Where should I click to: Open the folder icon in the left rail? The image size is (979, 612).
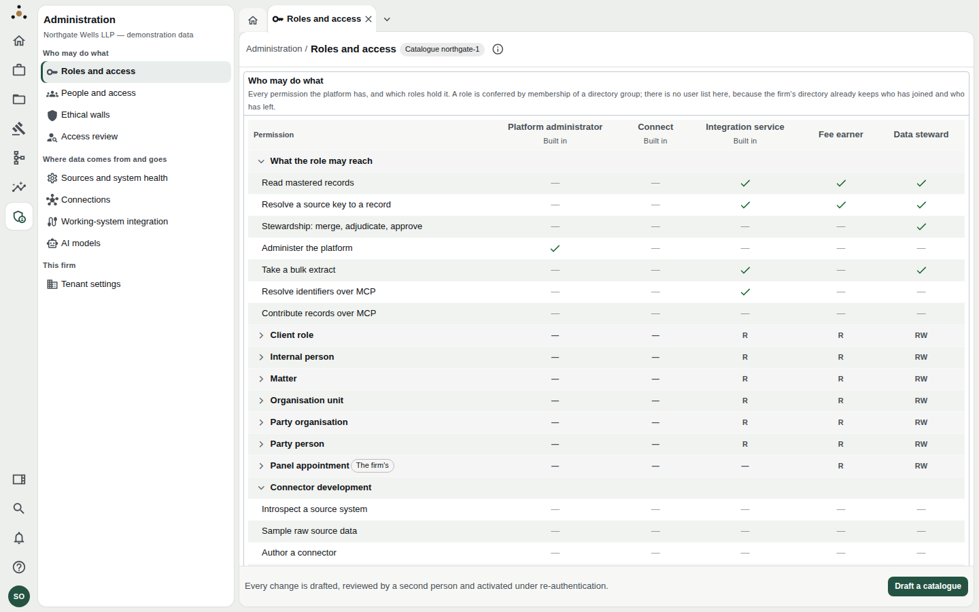(19, 99)
